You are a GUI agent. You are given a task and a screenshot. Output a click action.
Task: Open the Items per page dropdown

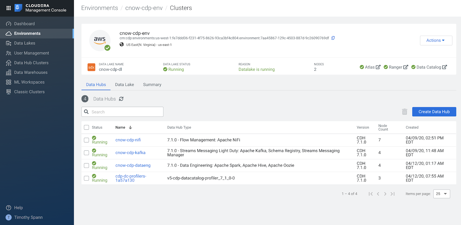(441, 194)
